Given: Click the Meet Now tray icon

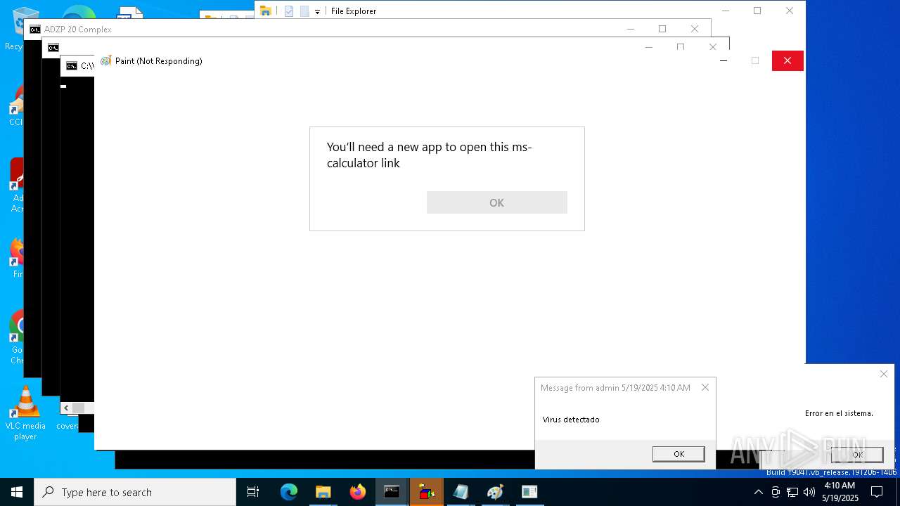Looking at the screenshot, I should 776,492.
